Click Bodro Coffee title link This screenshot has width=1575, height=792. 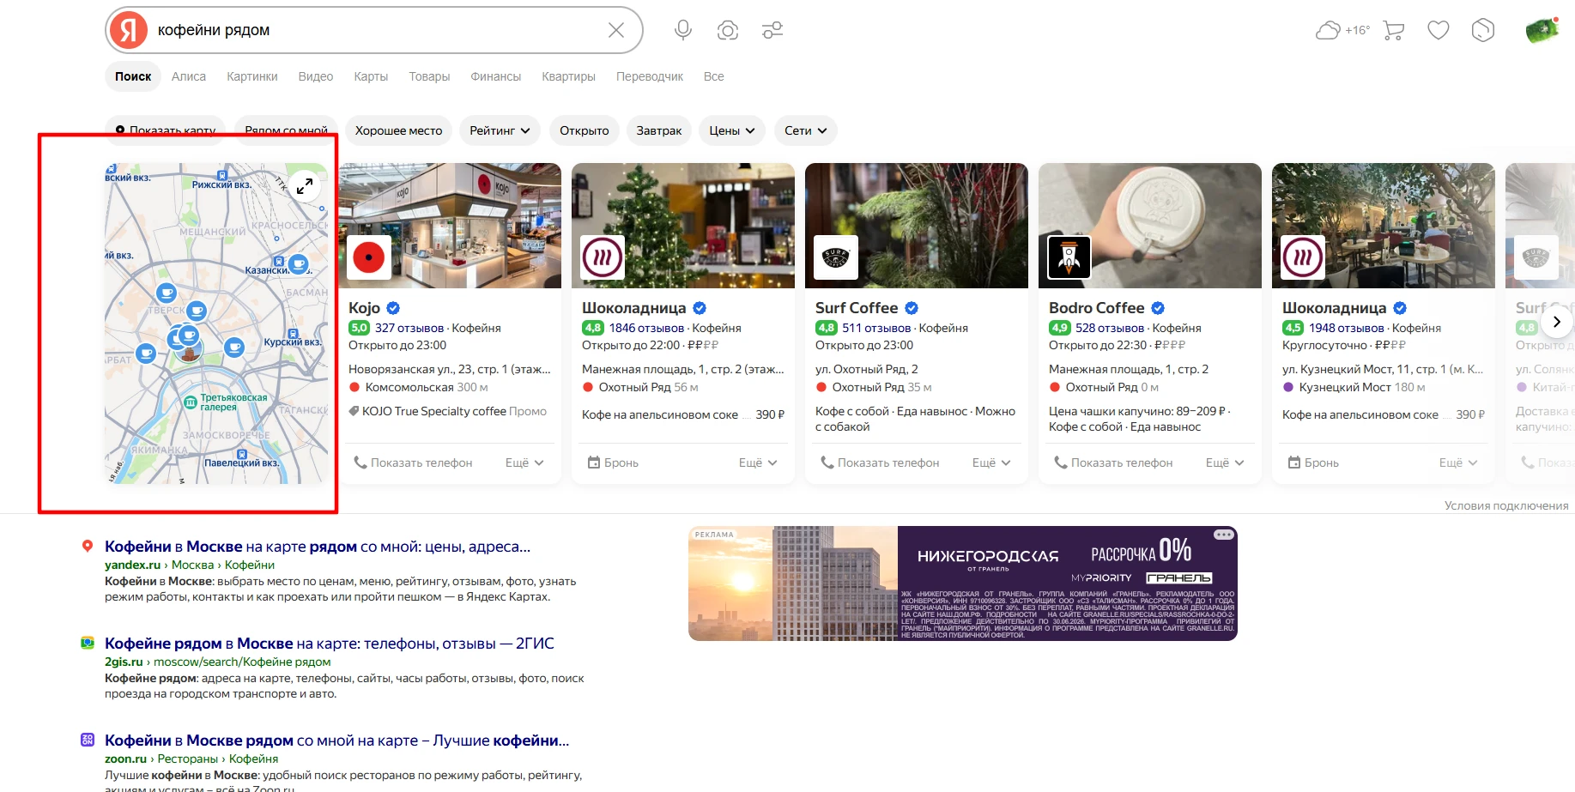(1096, 308)
